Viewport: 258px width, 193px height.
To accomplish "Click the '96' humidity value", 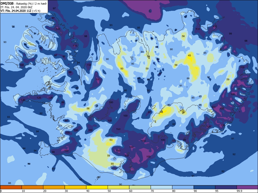I will click(148, 80).
